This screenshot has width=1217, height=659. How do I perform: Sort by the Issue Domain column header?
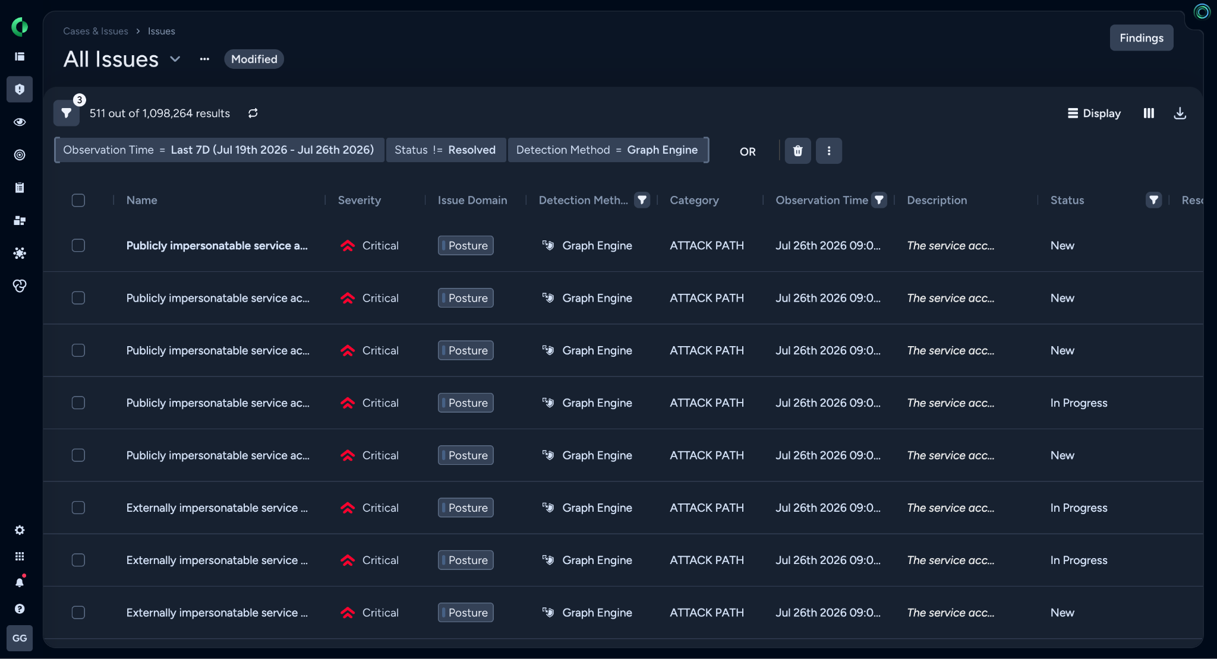[472, 200]
